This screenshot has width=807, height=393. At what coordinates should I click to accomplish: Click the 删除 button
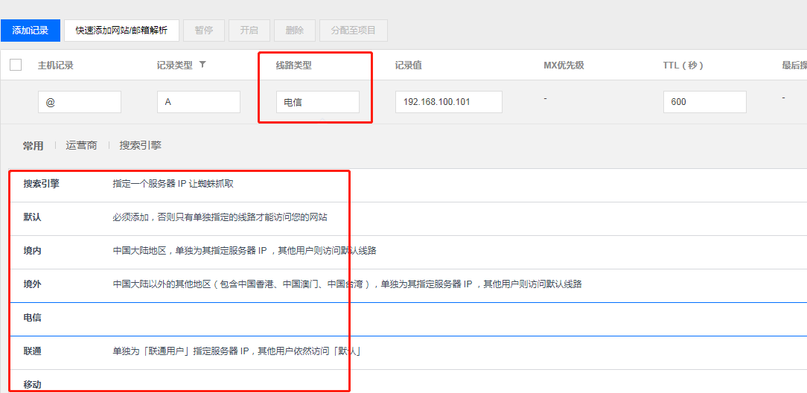pos(294,31)
